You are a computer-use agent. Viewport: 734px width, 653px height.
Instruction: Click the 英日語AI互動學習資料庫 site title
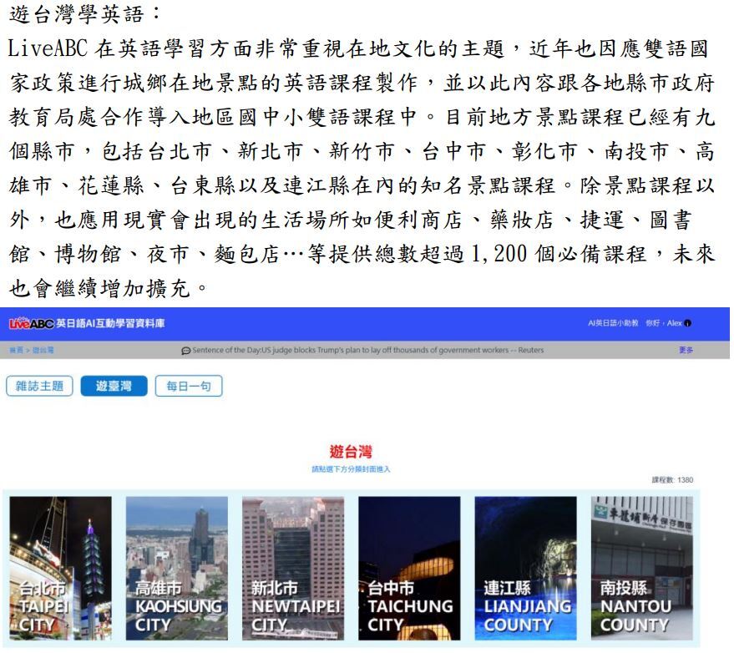107,323
